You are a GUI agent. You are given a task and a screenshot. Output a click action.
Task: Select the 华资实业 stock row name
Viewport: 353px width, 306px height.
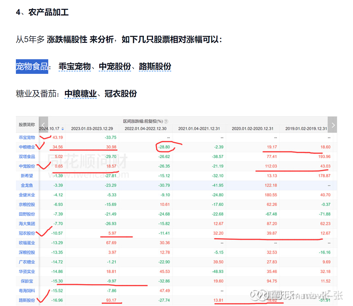(x=27, y=271)
